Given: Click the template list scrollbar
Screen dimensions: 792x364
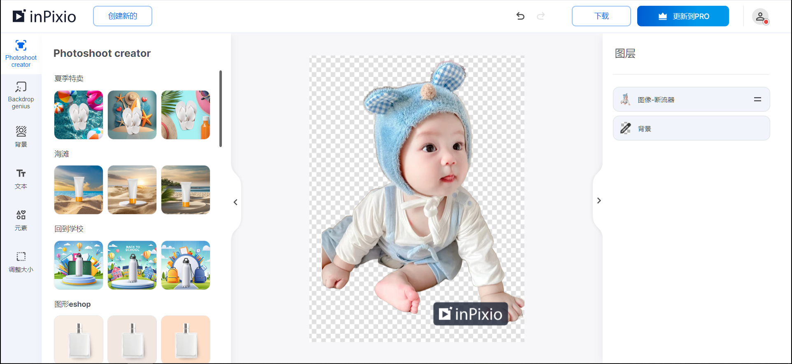Looking at the screenshot, I should [221, 109].
